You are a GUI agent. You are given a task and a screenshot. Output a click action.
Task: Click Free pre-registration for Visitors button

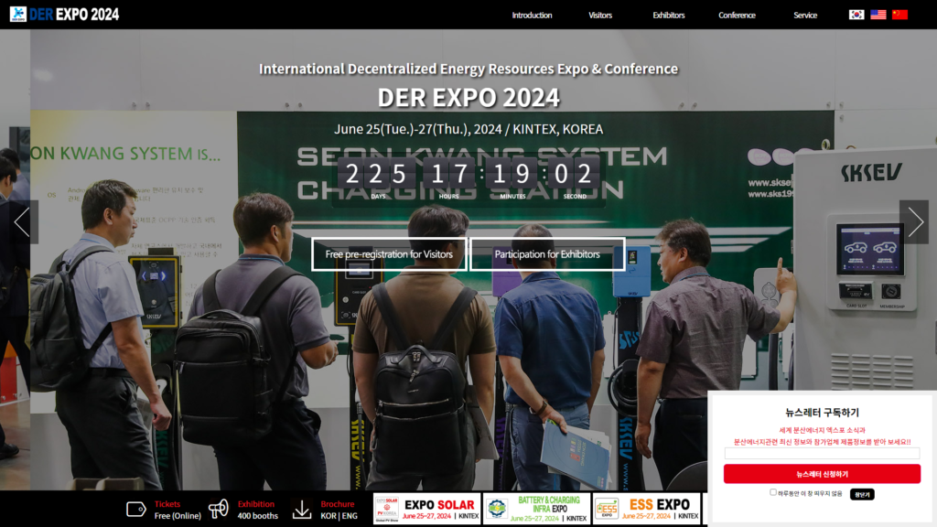tap(389, 254)
